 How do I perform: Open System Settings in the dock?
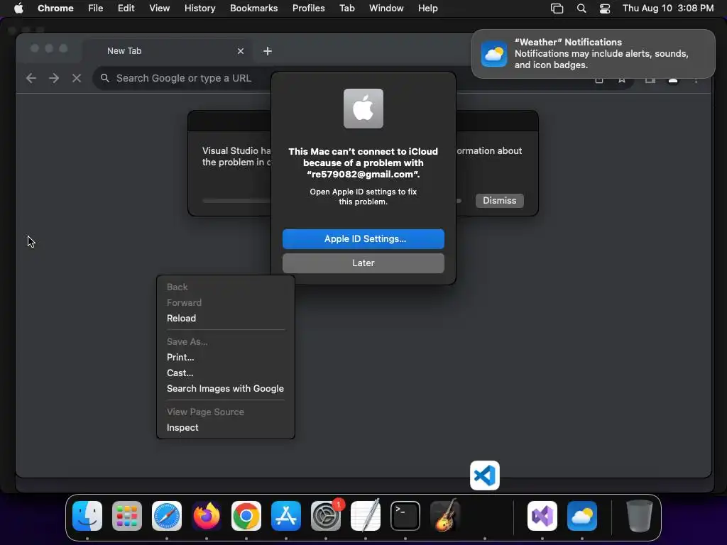[x=325, y=516]
